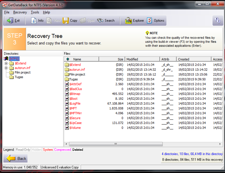225x173 pixels.
Task: Click Unlicensed Evaluation Copy status text
Action: point(60,167)
